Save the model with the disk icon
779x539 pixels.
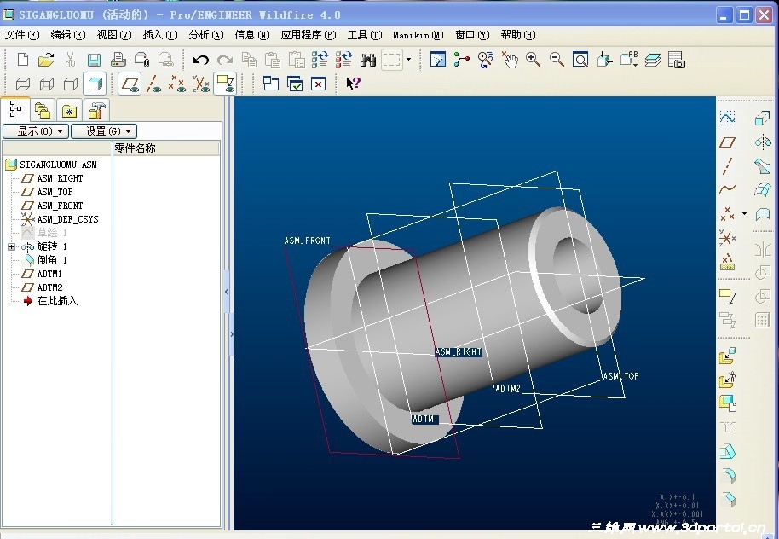coord(94,60)
